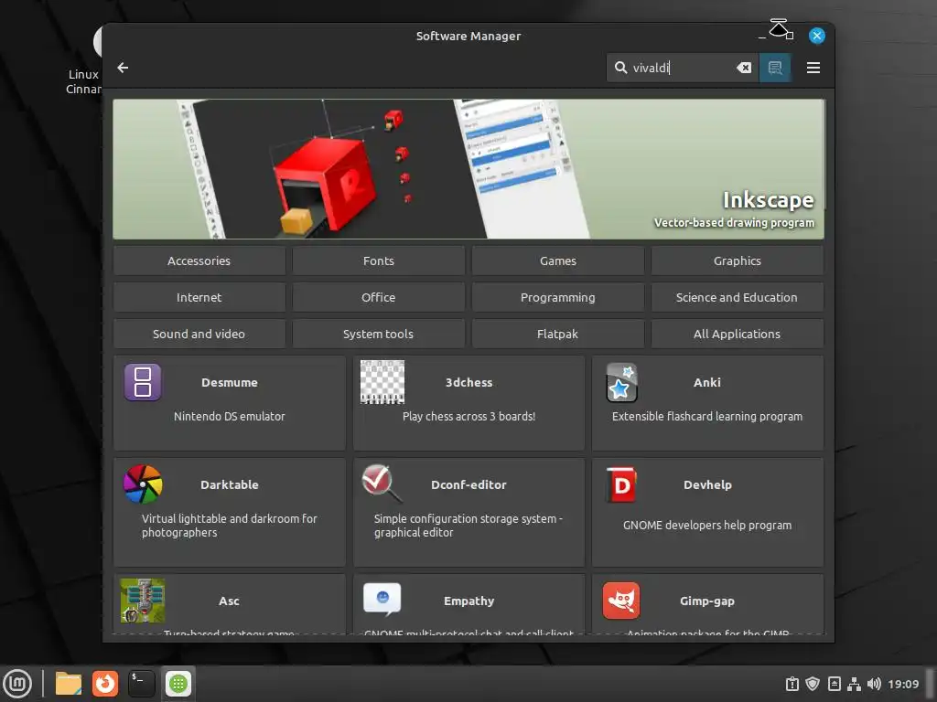937x702 pixels.
Task: Select 'Play chess across 3 boards!' text
Action: point(469,416)
